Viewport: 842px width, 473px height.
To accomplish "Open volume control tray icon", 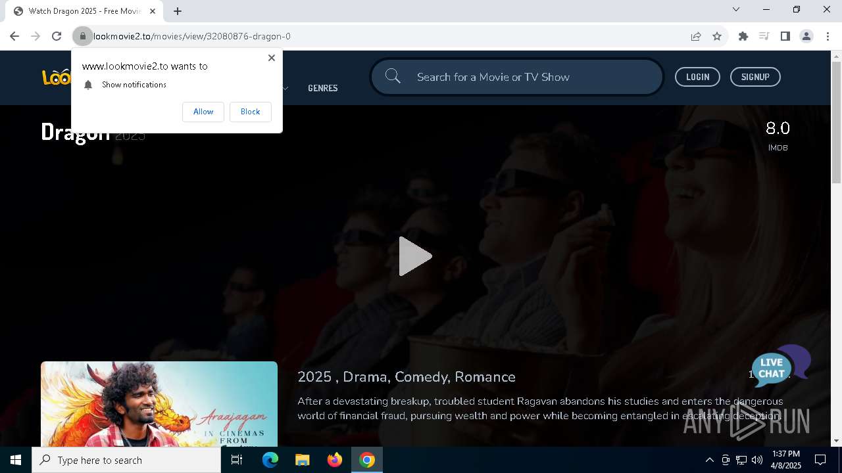I will click(x=757, y=460).
